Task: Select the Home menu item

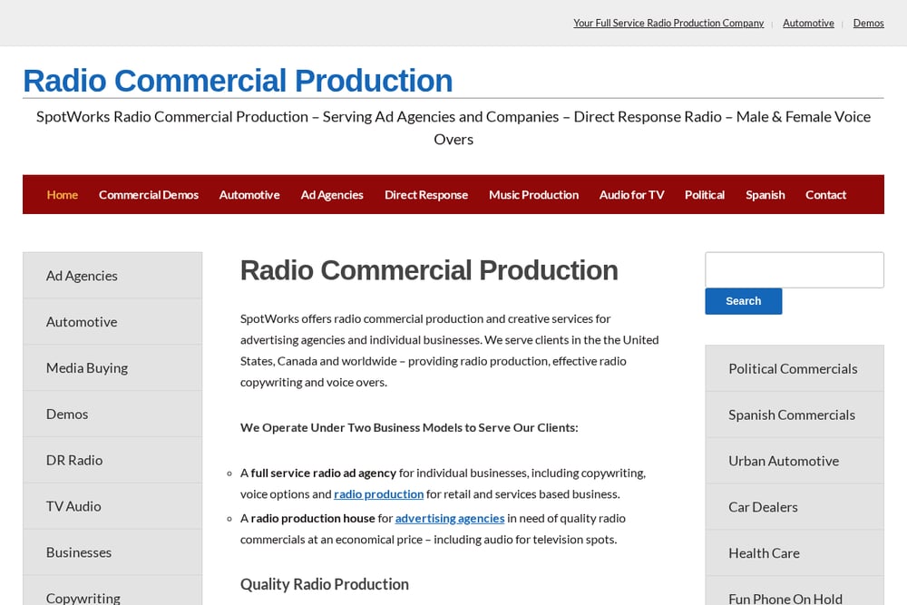Action: tap(63, 195)
